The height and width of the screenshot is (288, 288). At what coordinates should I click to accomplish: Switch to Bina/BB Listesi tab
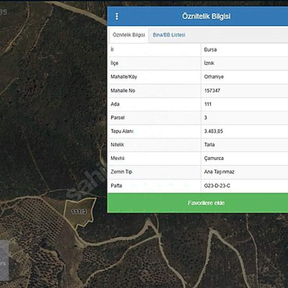169,35
